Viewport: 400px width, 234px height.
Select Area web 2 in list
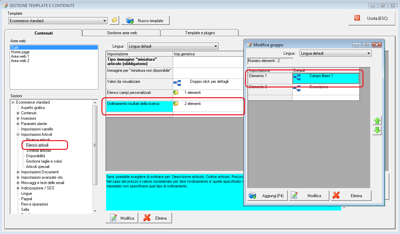20,61
